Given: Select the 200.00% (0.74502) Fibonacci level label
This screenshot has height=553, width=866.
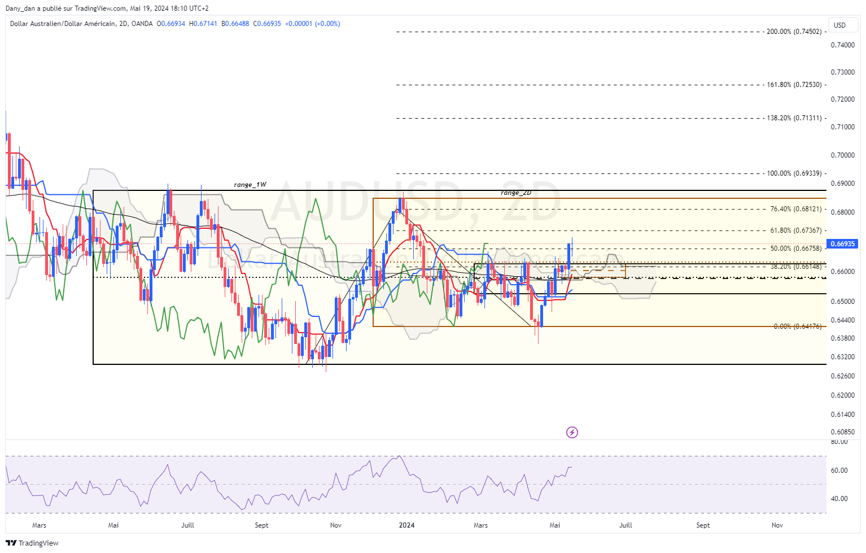Looking at the screenshot, I should click(x=794, y=32).
